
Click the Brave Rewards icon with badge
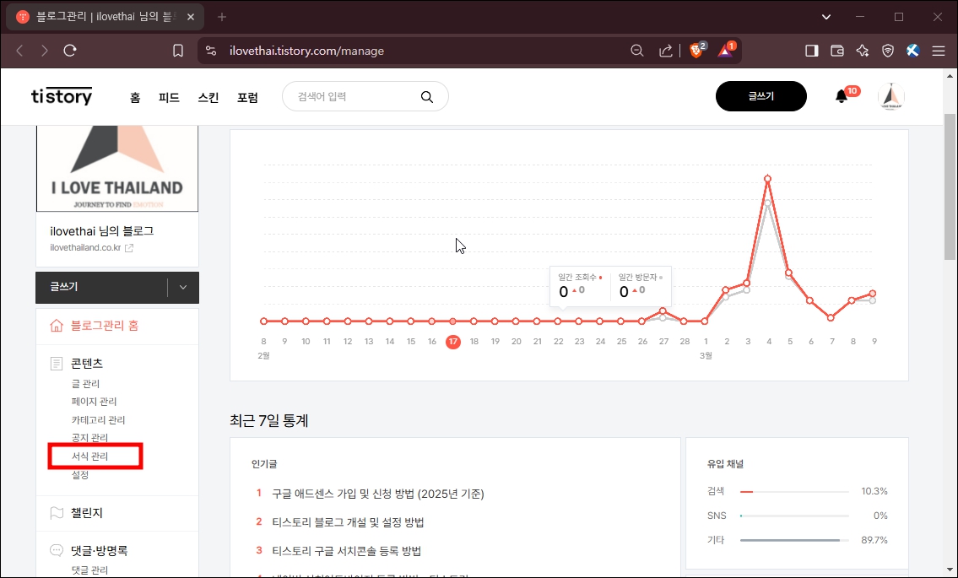tap(724, 50)
